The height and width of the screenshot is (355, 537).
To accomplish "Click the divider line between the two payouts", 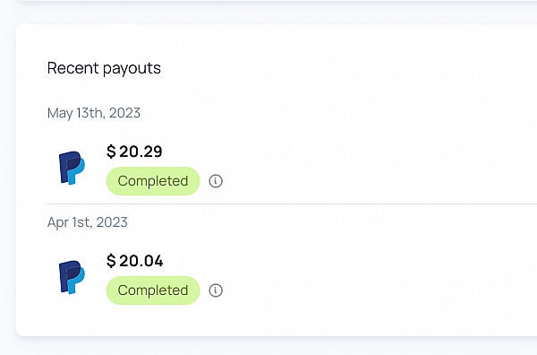I will [x=292, y=203].
